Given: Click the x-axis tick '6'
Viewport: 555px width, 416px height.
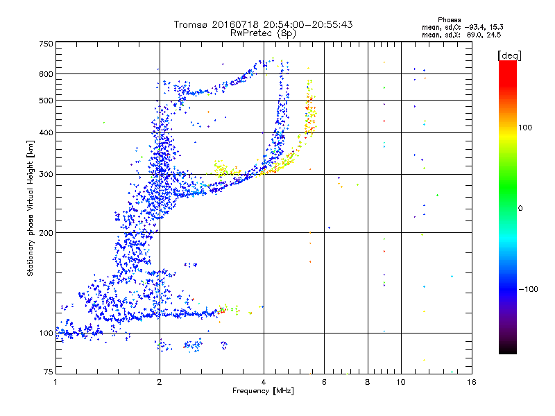Looking at the screenshot, I should (x=324, y=382).
